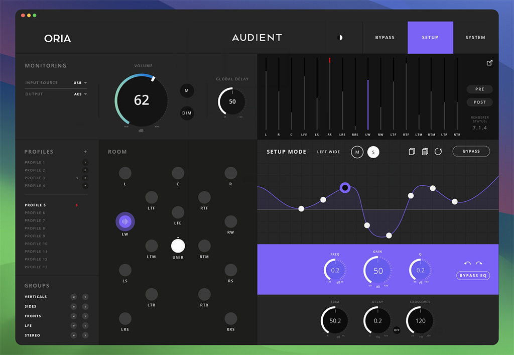The height and width of the screenshot is (355, 514).
Task: Click the Volume knob showing 62
Action: 141,100
